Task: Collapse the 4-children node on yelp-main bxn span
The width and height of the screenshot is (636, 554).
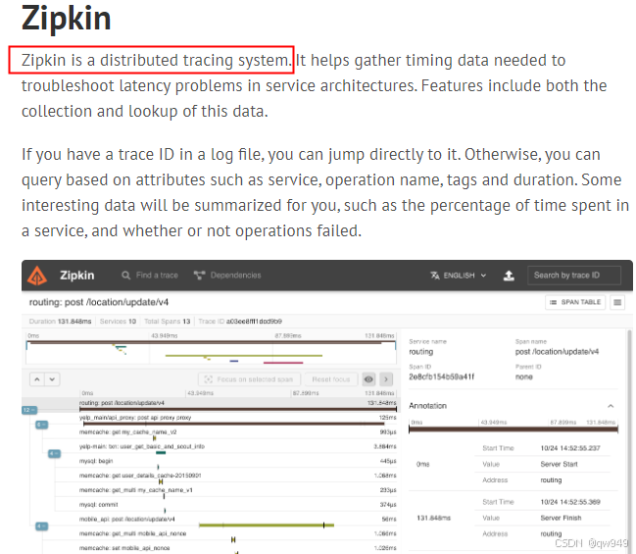Action: tap(54, 453)
